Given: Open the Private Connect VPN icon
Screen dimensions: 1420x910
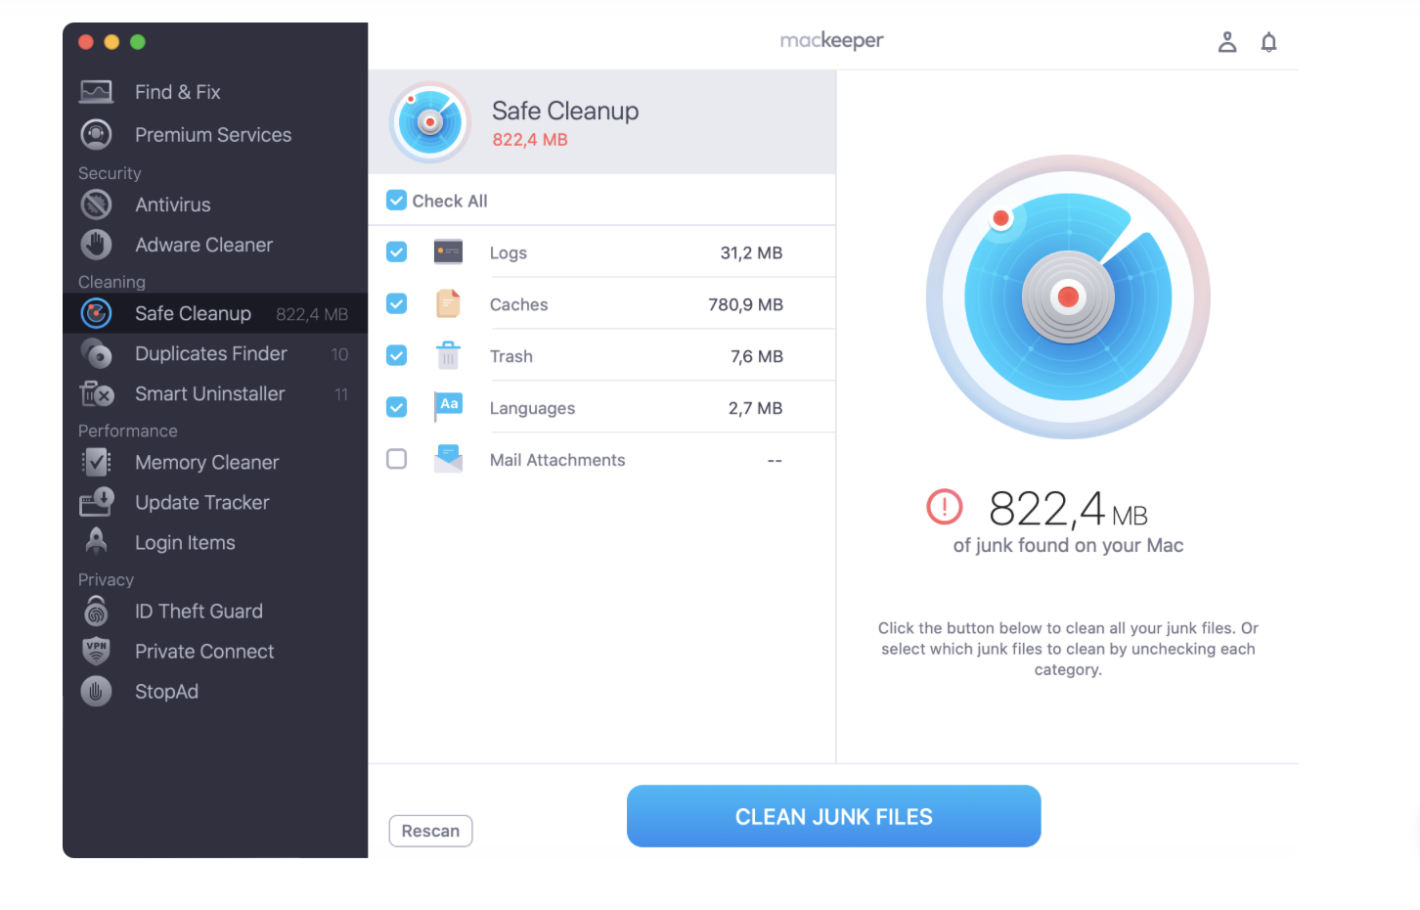Looking at the screenshot, I should 96,651.
